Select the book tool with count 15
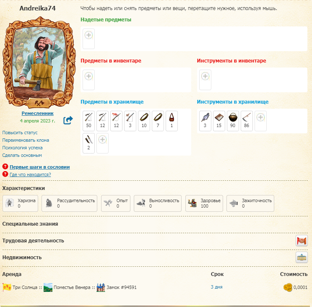The height and width of the screenshot is (307, 312). (x=219, y=121)
